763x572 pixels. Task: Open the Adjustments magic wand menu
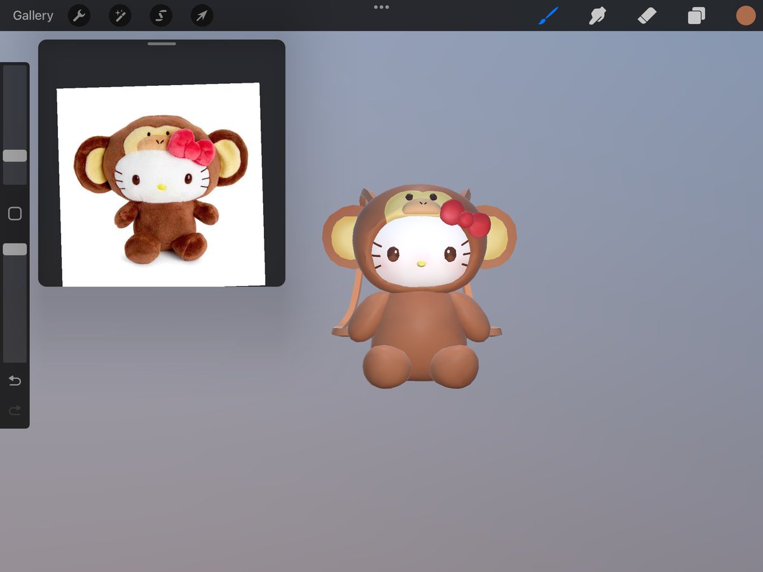tap(120, 16)
